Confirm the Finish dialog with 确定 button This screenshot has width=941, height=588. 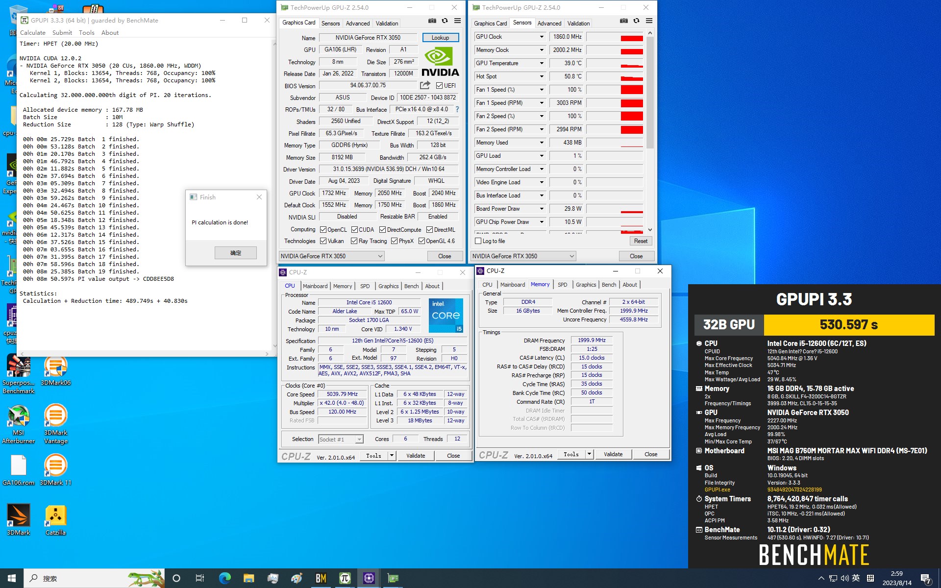pos(236,253)
